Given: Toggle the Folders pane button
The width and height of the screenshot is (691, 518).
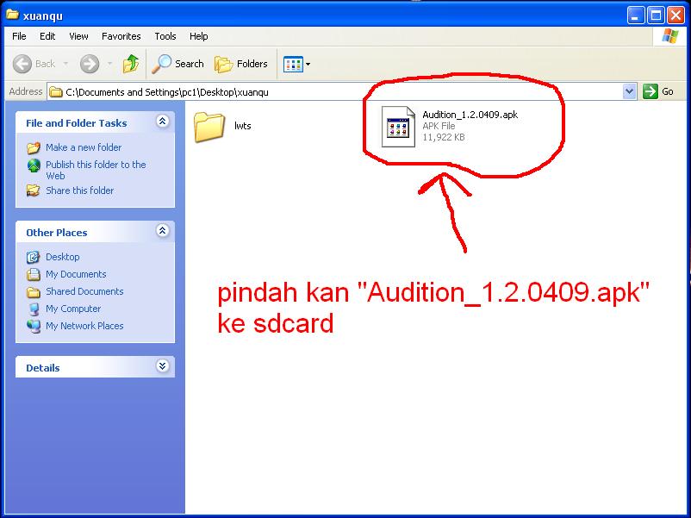Looking at the screenshot, I should click(x=241, y=64).
